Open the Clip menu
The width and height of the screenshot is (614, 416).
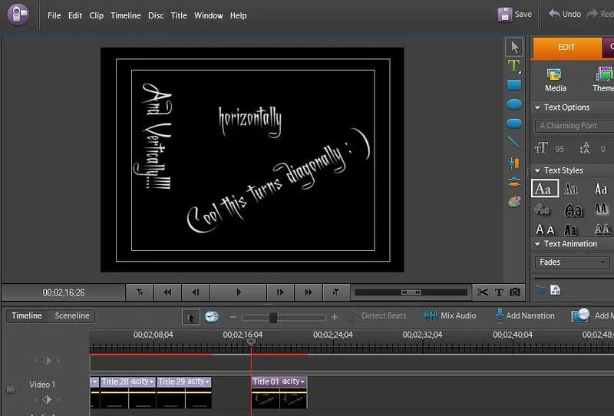(97, 15)
